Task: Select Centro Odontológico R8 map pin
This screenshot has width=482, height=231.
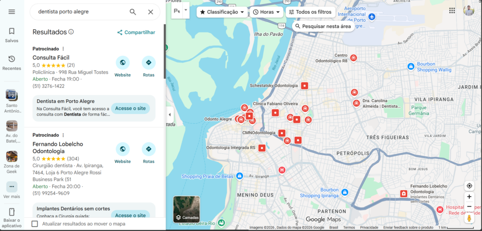Action: tap(353, 58)
